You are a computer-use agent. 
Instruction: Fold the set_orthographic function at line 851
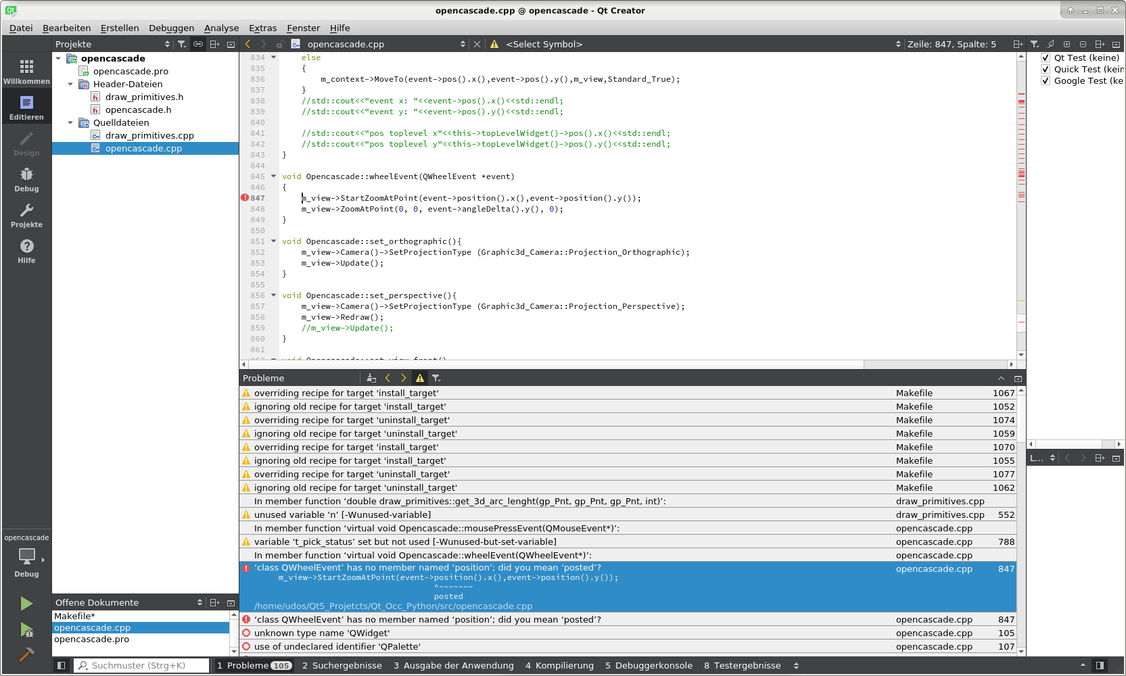click(274, 241)
